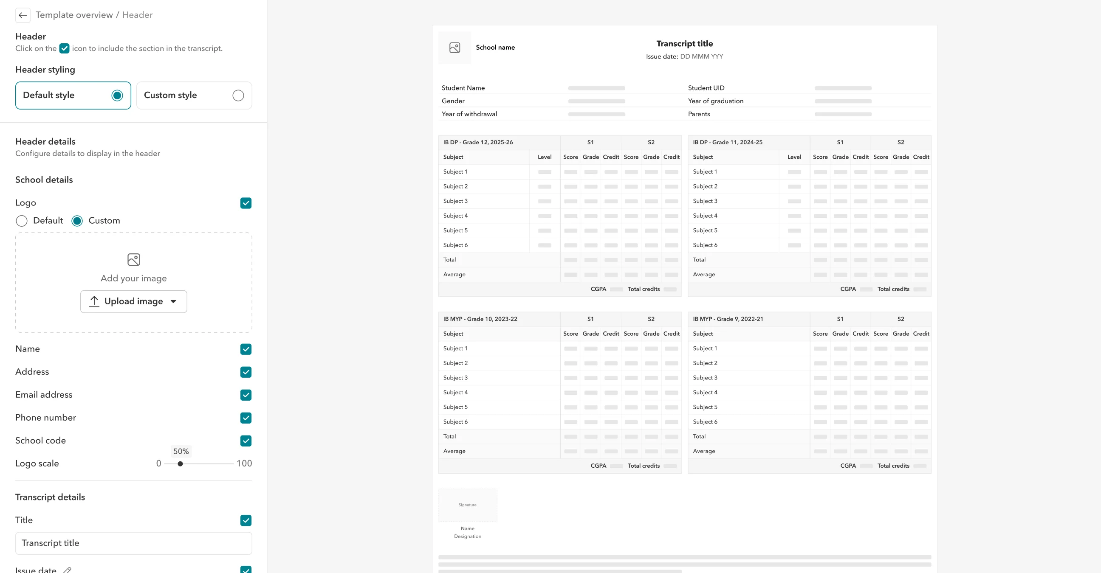Image resolution: width=1101 pixels, height=573 pixels.
Task: Click the Gender label in the student info
Action: (453, 101)
